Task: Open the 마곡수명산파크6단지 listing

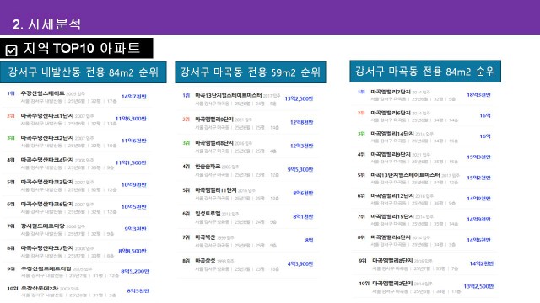Action: tap(47, 204)
